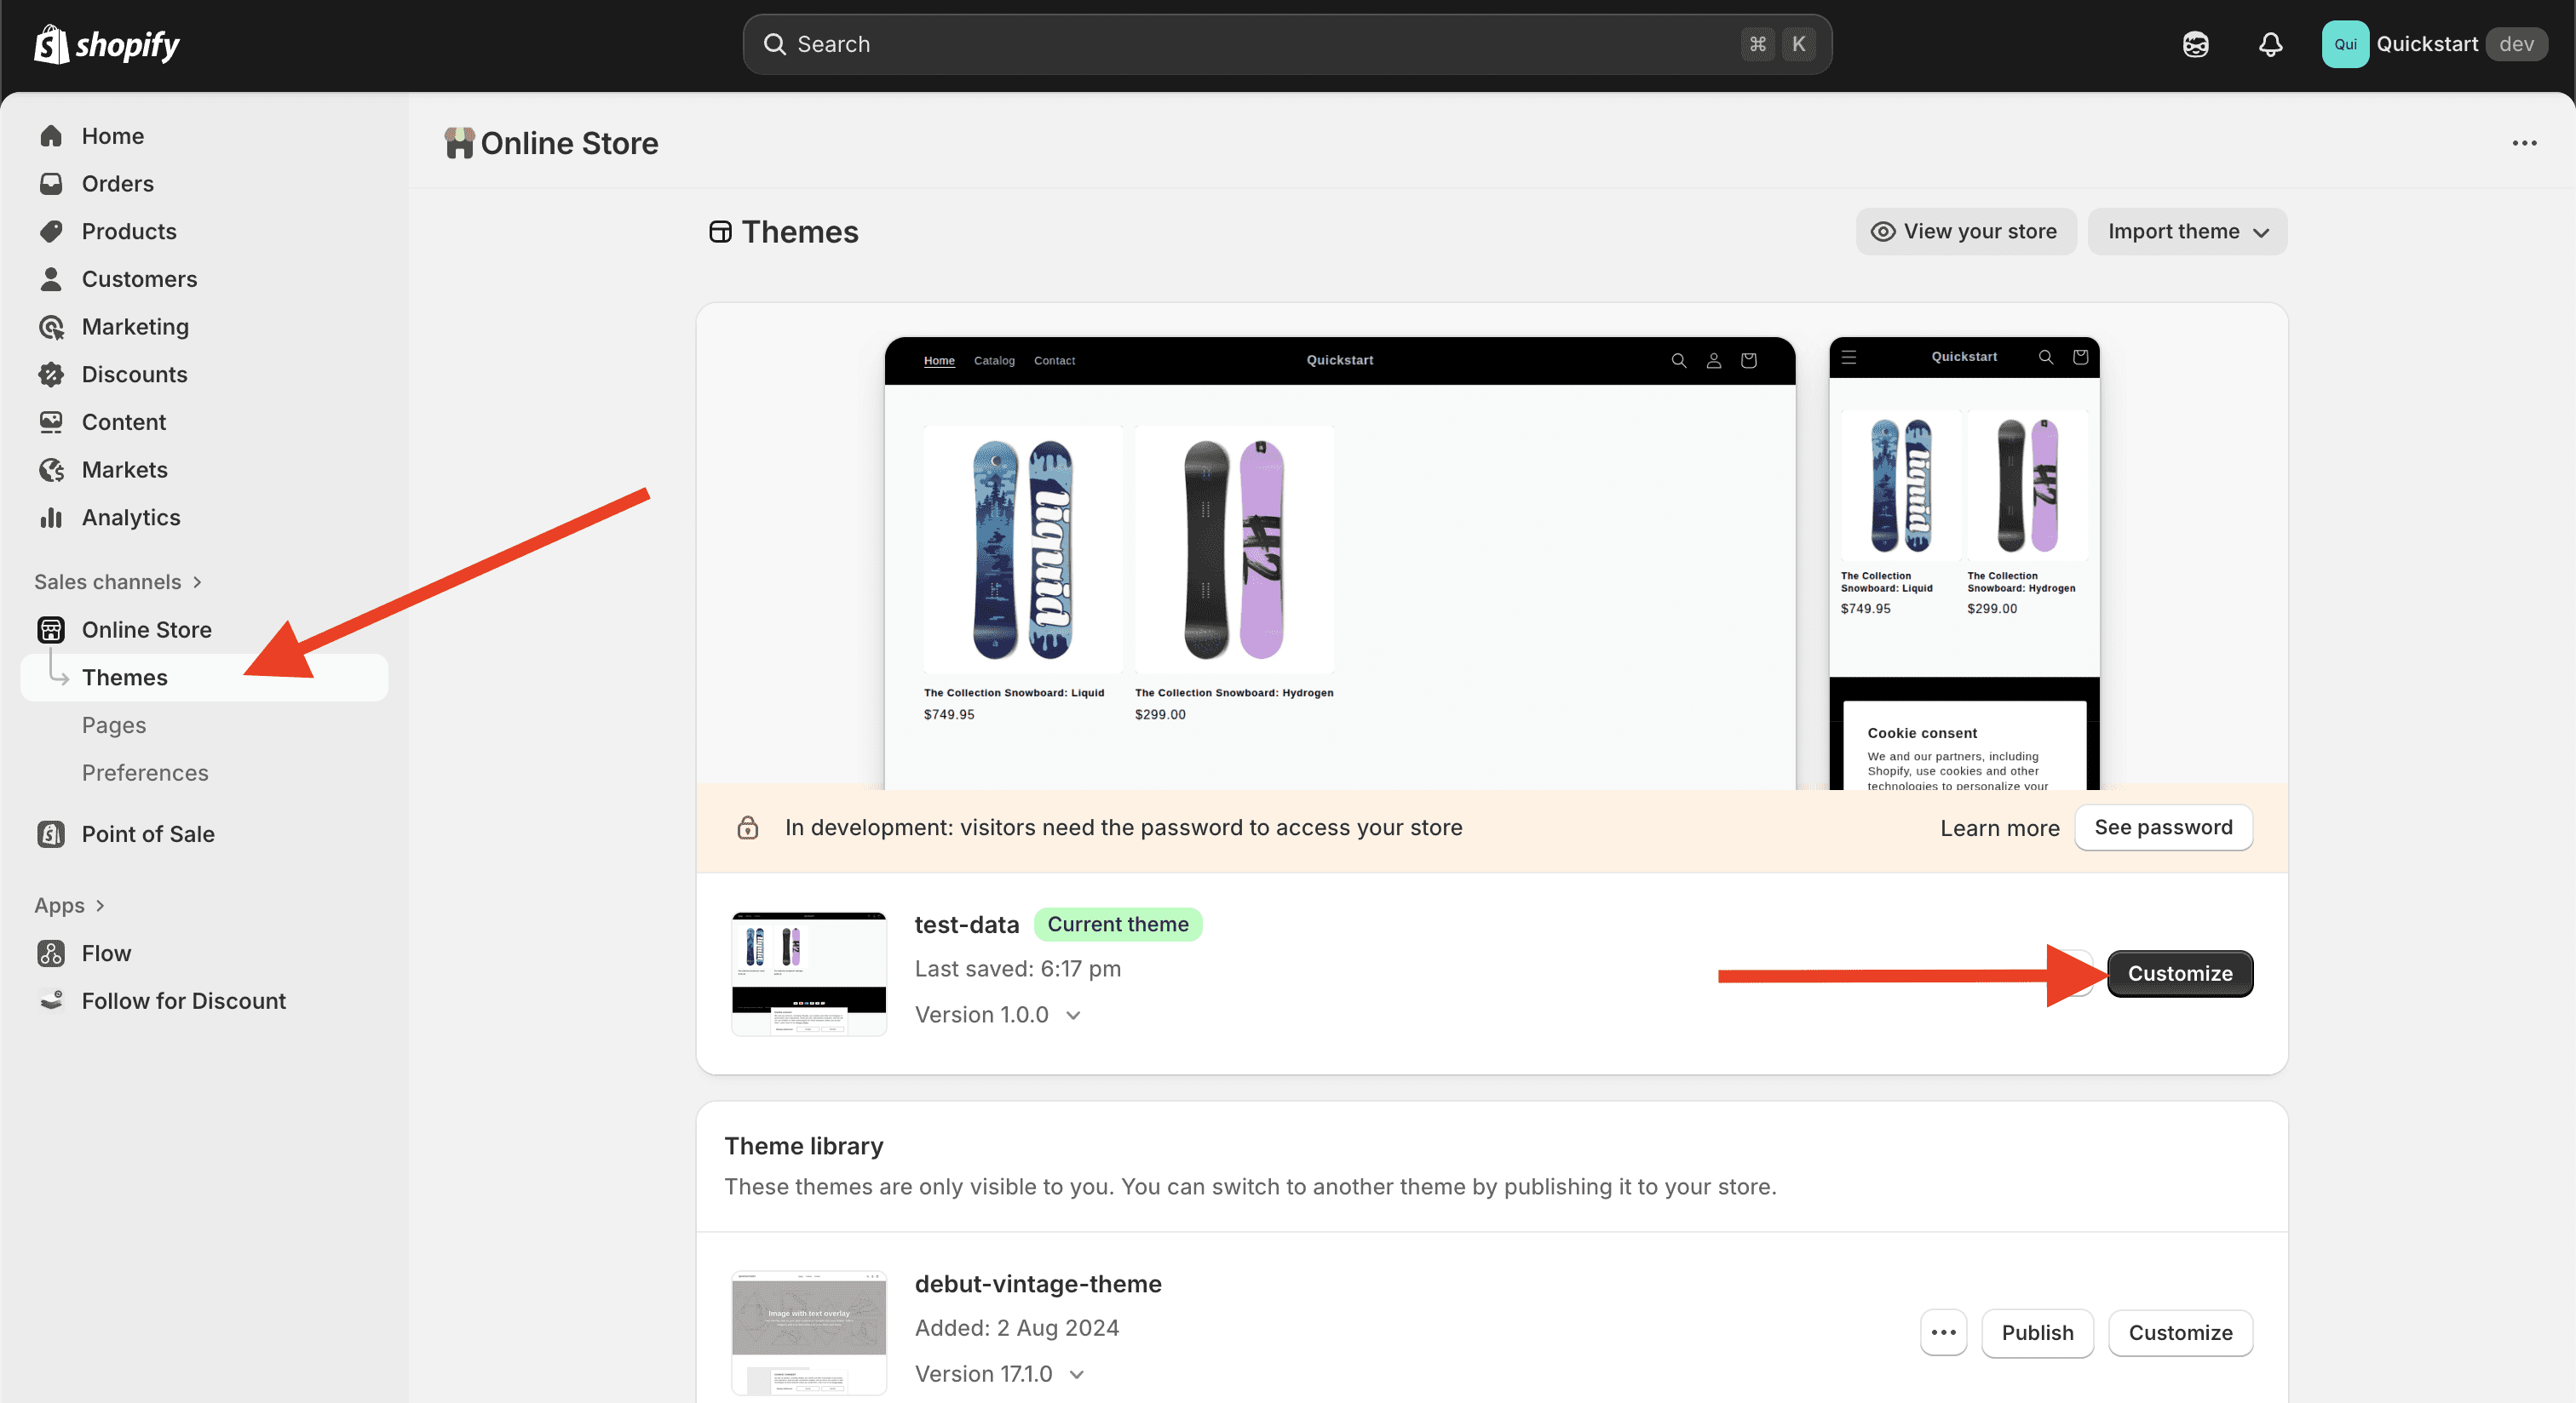The width and height of the screenshot is (2576, 1403).
Task: Open the Online Store three-dot menu
Action: 2524,143
